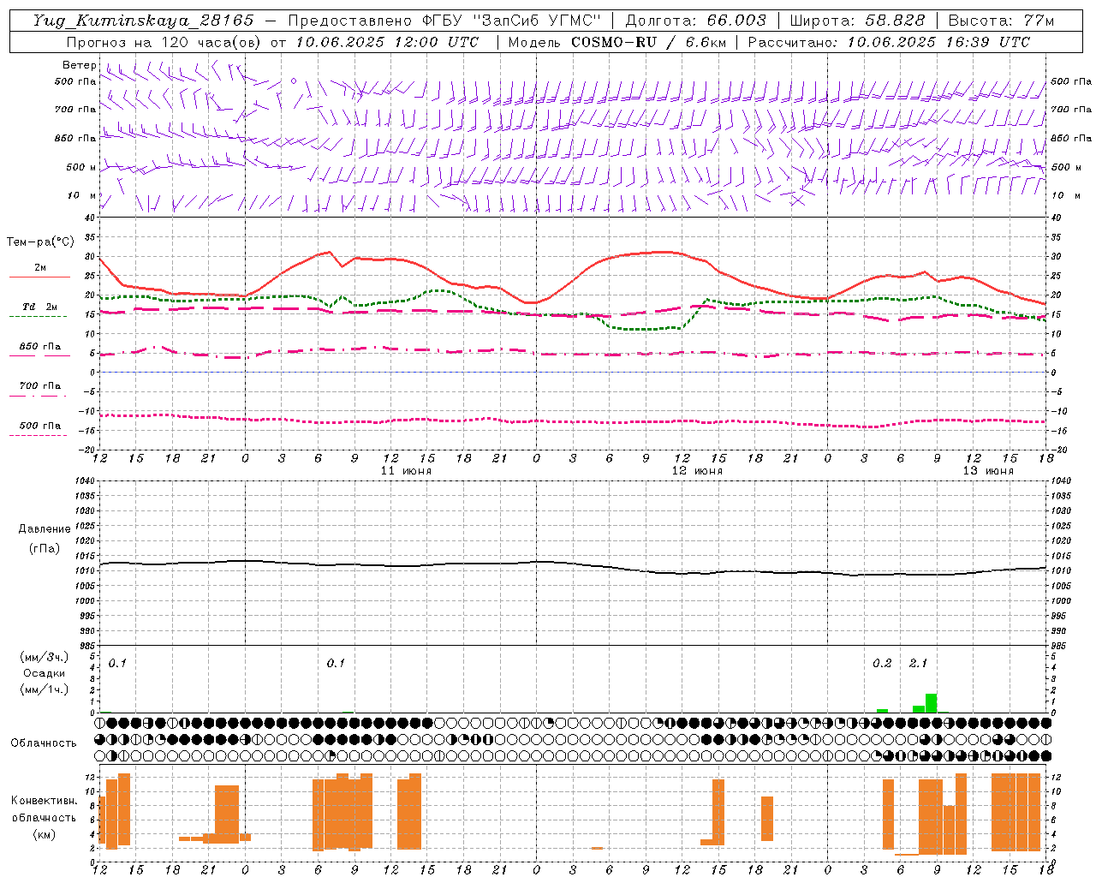Select the 2м temperature legend entry
This screenshot has width=1096, height=877.
[x=40, y=268]
